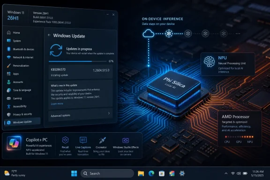Click the KB5096570 update entry
Screen dimensions: 270x180
(81, 72)
